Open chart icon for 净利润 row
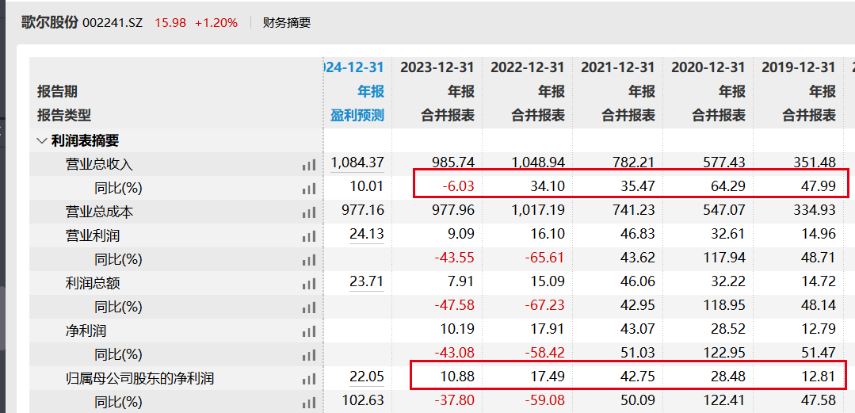Image resolution: width=855 pixels, height=413 pixels. pyautogui.click(x=309, y=331)
